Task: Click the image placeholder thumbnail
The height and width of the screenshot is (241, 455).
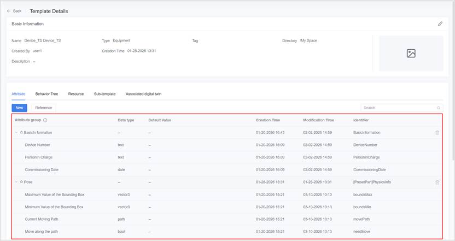Action: coord(411,54)
